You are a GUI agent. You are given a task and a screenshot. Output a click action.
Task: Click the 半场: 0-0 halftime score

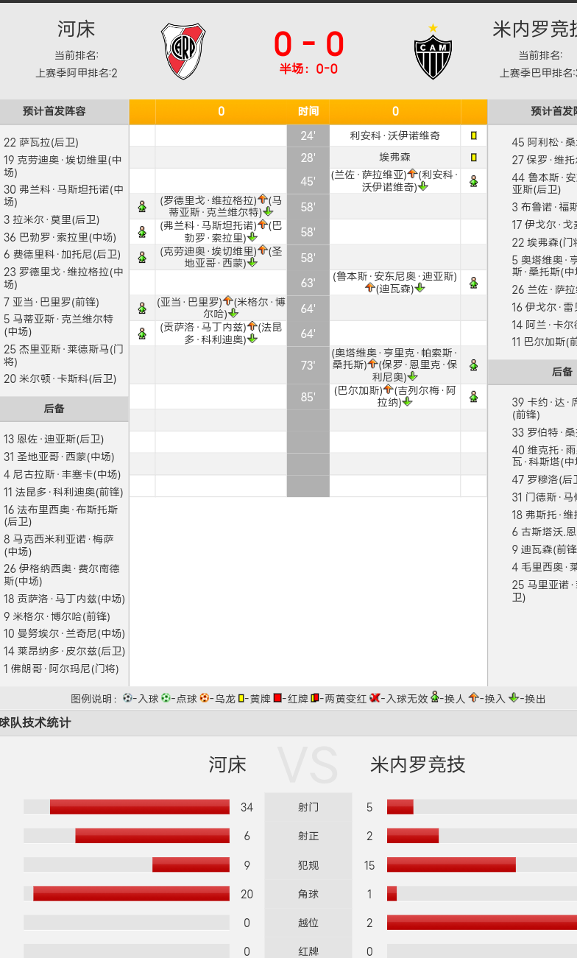[308, 69]
